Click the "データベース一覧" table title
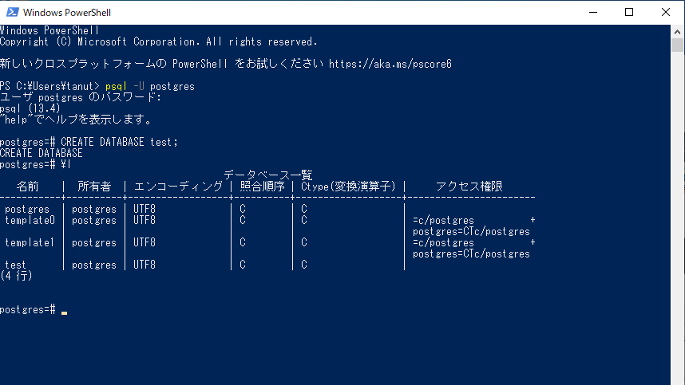 267,175
